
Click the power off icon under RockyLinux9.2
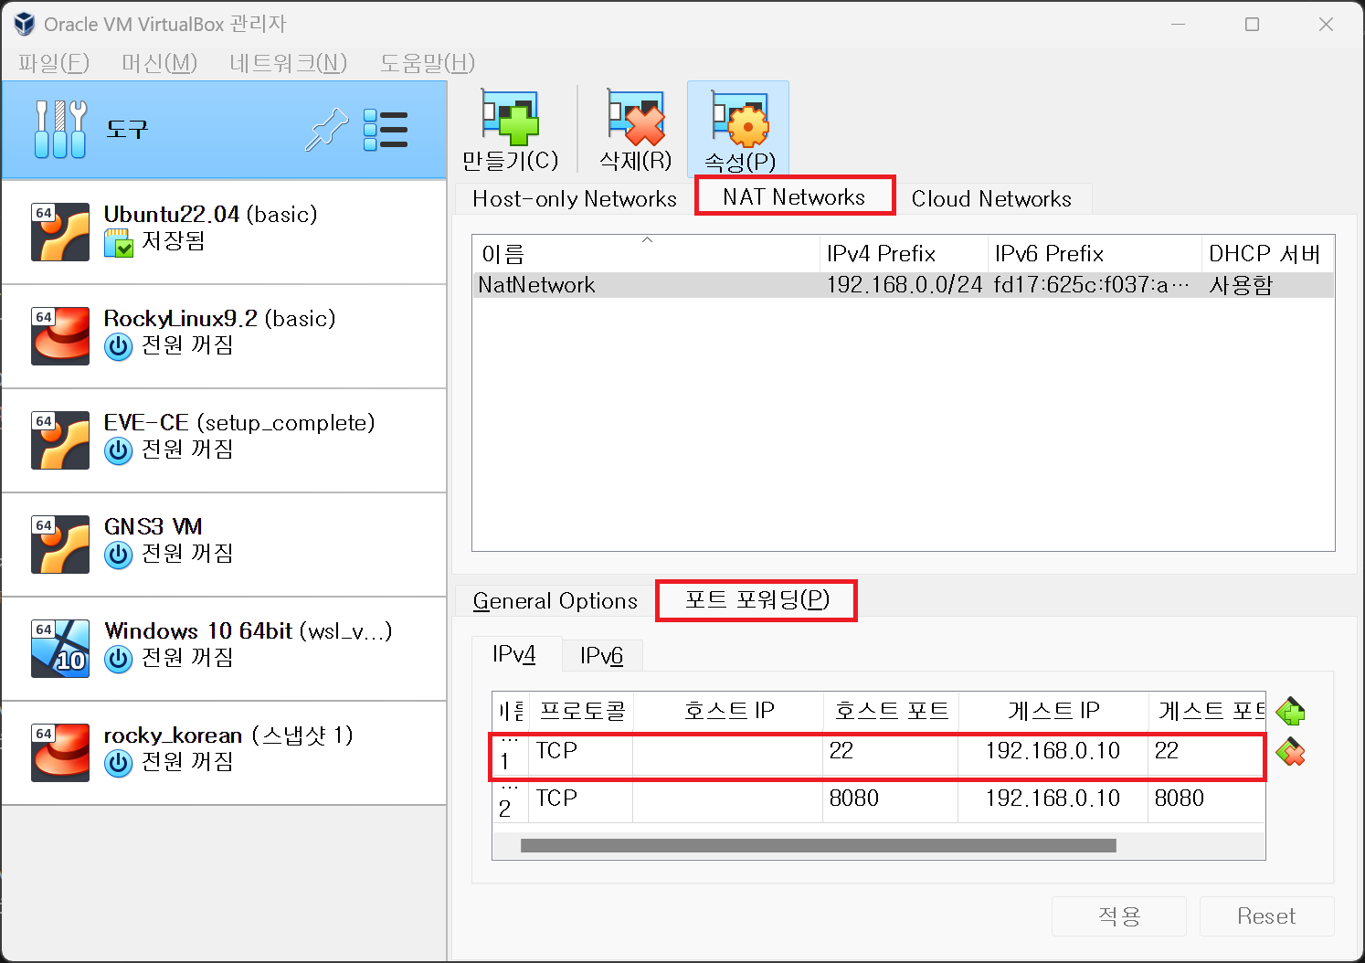(x=119, y=347)
